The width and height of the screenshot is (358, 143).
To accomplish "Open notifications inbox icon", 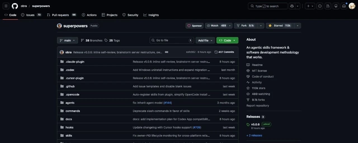I will point(344,6).
